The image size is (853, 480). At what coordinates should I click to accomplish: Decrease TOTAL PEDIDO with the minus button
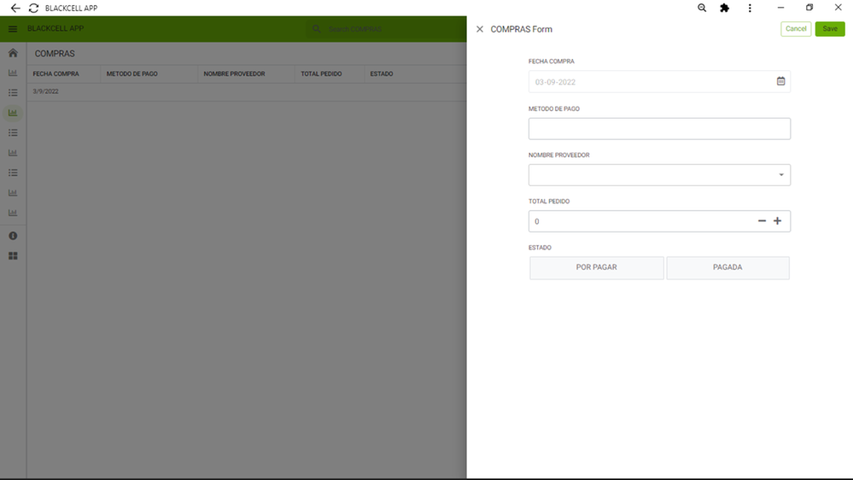(762, 221)
